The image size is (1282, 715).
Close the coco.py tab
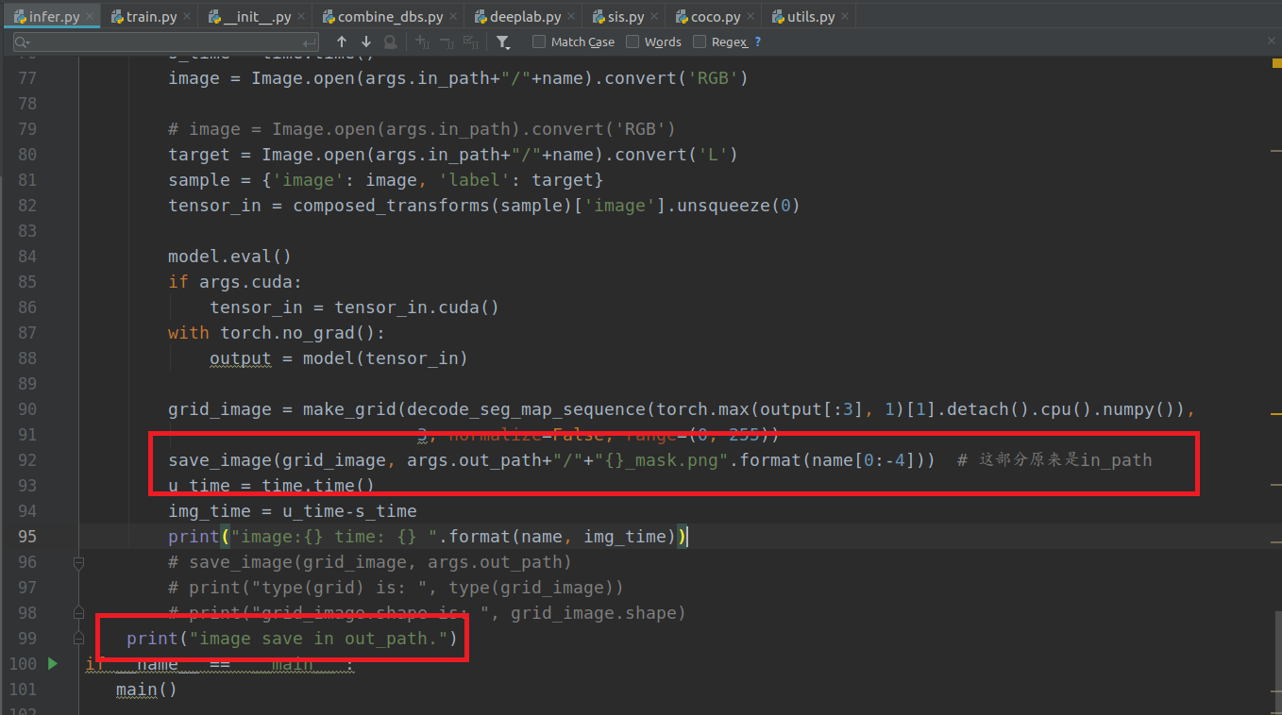(751, 17)
